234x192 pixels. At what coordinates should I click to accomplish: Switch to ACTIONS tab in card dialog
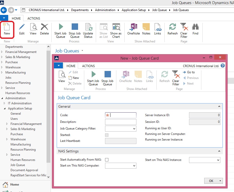[x=88, y=66]
